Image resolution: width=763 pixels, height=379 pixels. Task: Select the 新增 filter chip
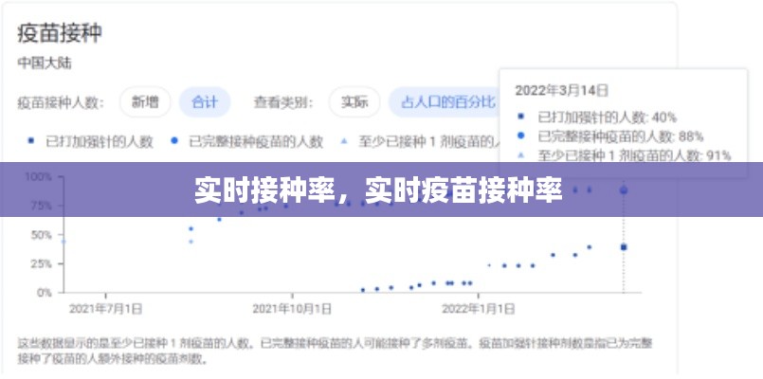145,101
